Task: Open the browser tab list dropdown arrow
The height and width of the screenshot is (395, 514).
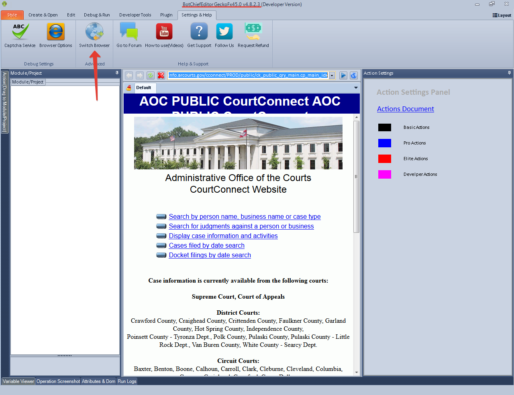Action: pyautogui.click(x=356, y=88)
